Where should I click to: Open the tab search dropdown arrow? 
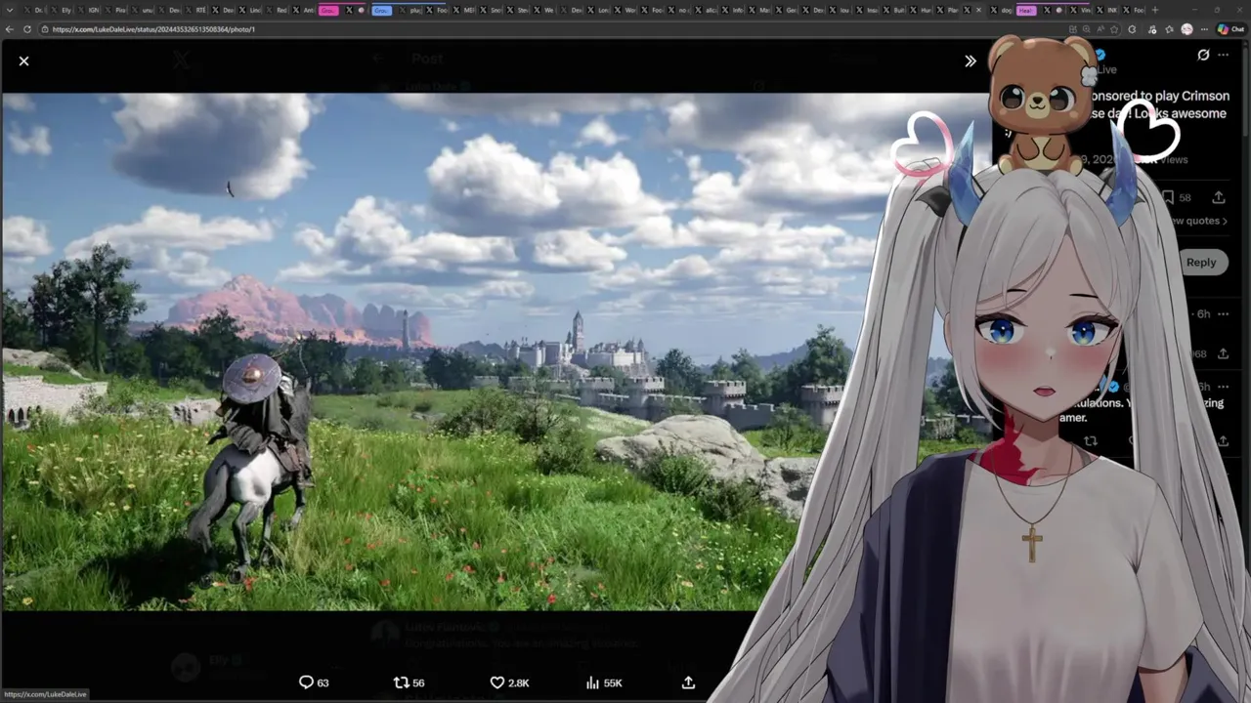pyautogui.click(x=9, y=10)
